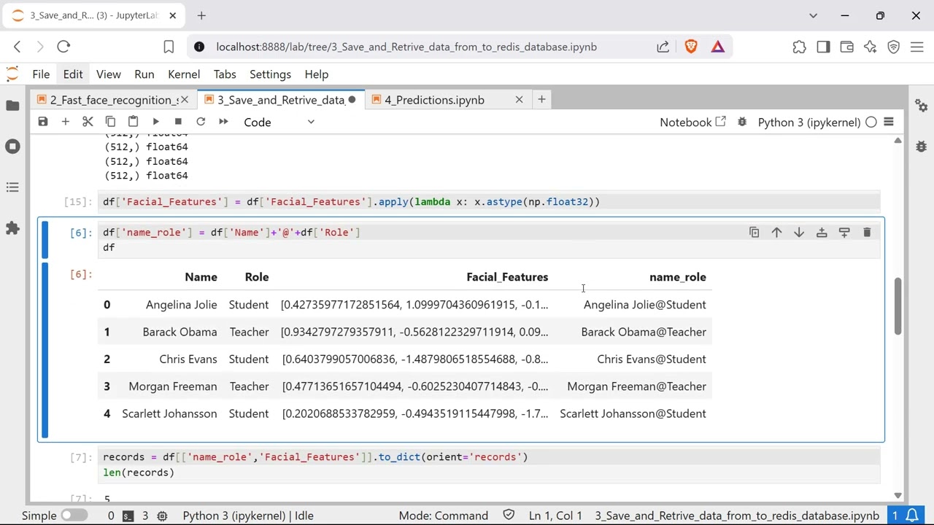This screenshot has height=525, width=934.
Task: Go back with the browser back arrow
Action: 18,47
